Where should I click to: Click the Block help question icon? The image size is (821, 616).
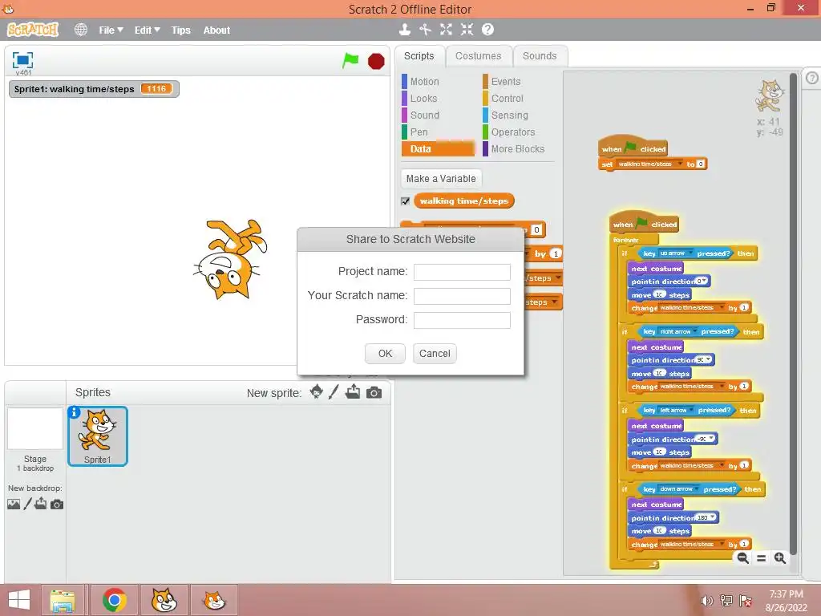[487, 30]
